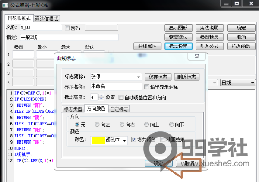Screen dimensions: 259x182
Task: Select the 方向颜色 tab
Action: [x=96, y=109]
